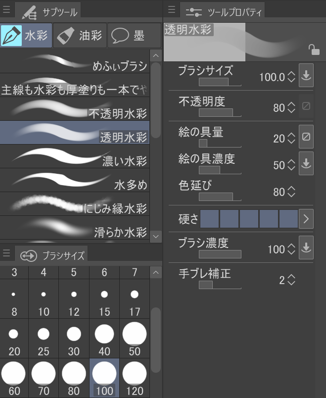Pick brush size preset 120
The height and width of the screenshot is (398, 326).
tap(135, 378)
